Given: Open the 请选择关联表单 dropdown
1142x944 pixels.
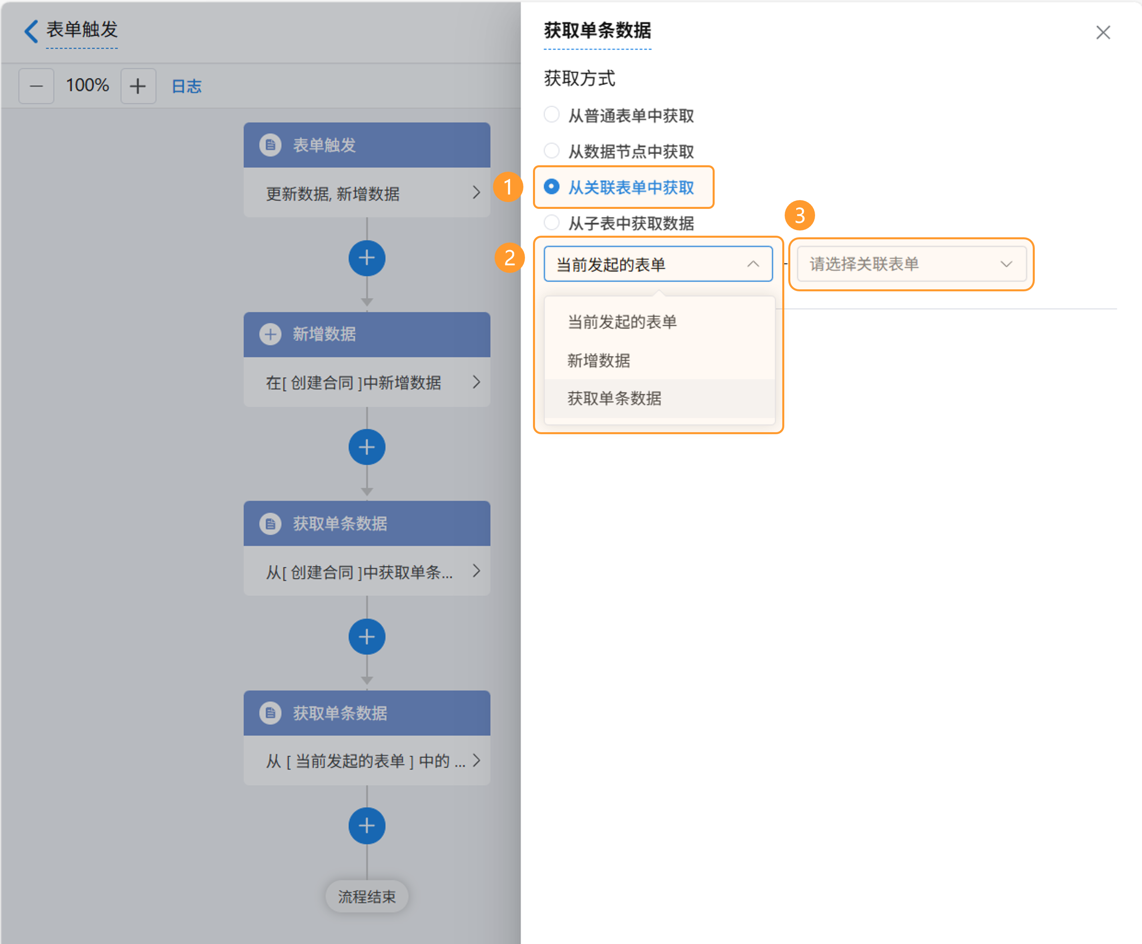Looking at the screenshot, I should pyautogui.click(x=911, y=264).
